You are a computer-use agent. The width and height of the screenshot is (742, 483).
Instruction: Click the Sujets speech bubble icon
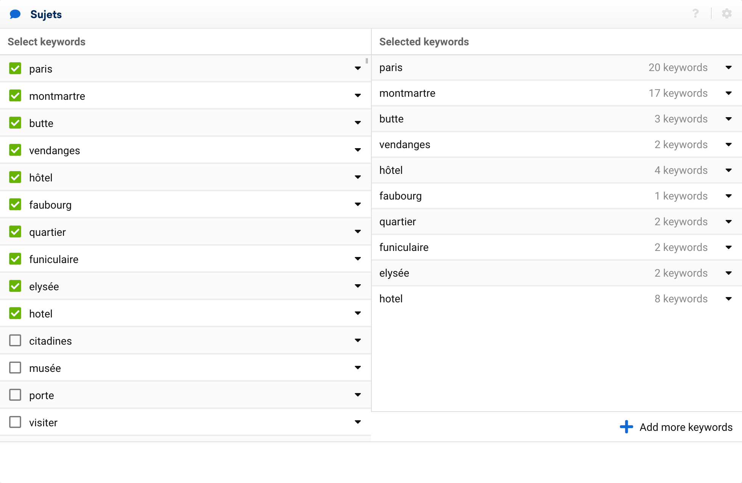tap(15, 14)
